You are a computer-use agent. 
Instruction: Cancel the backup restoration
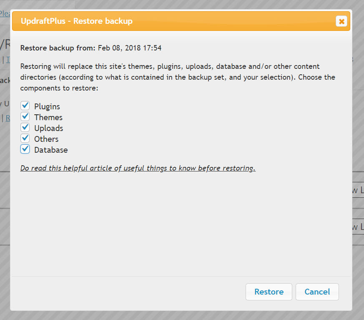(317, 292)
